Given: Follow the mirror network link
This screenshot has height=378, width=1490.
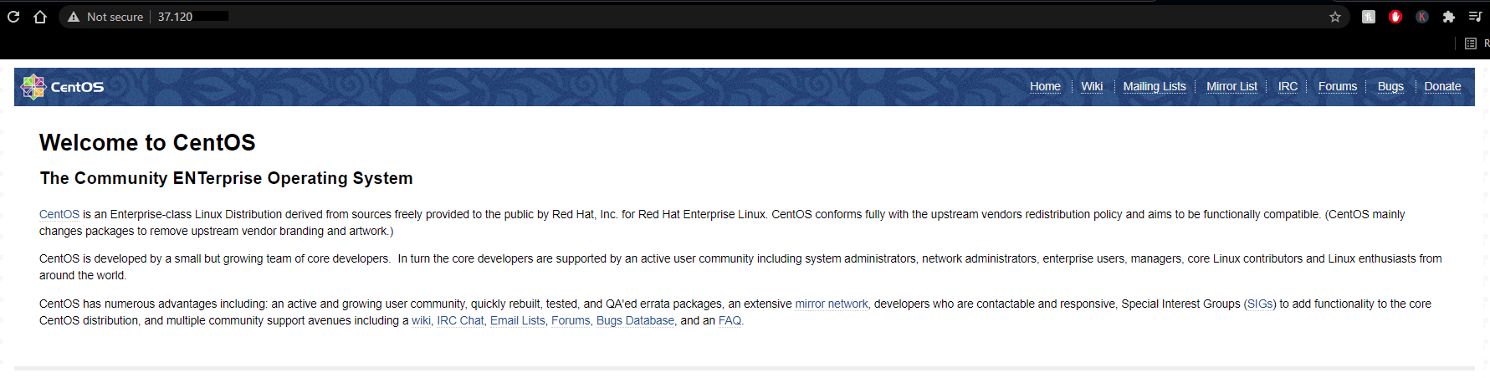Looking at the screenshot, I should [831, 304].
